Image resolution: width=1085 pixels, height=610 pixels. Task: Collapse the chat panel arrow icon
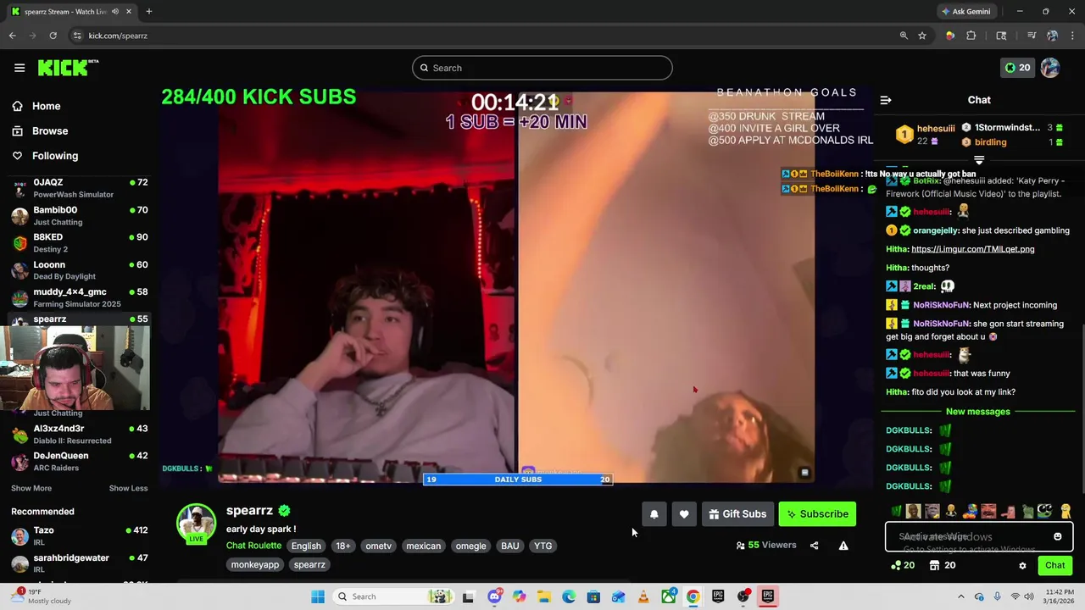click(886, 100)
